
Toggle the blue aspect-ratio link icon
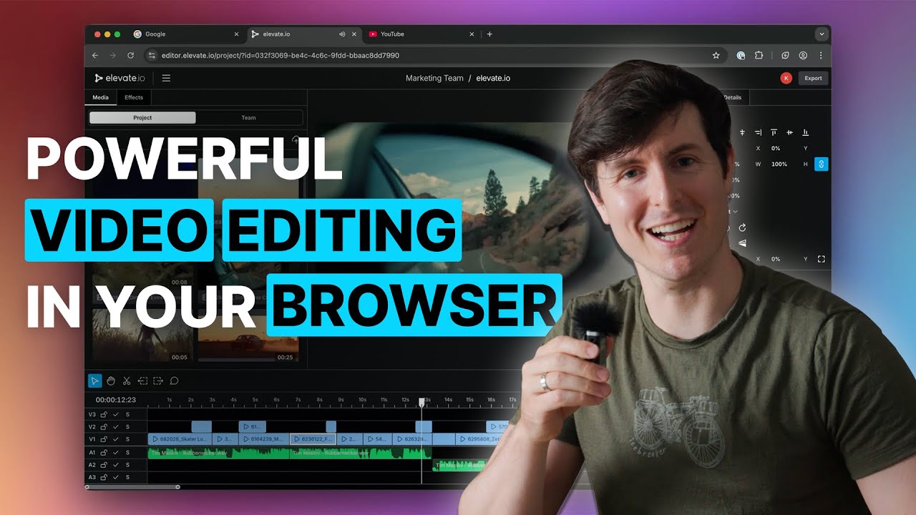click(x=821, y=165)
